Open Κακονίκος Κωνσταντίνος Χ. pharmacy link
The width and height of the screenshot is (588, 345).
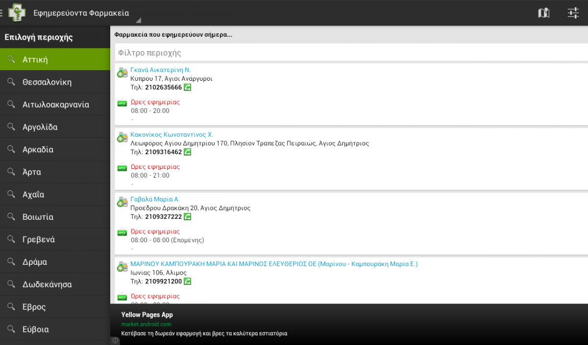[171, 135]
